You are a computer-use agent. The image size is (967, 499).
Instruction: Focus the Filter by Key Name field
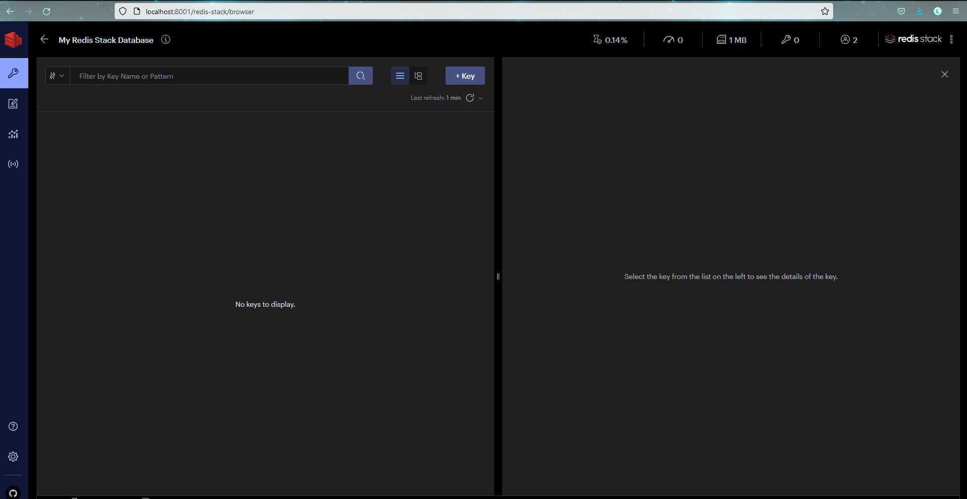click(x=209, y=76)
